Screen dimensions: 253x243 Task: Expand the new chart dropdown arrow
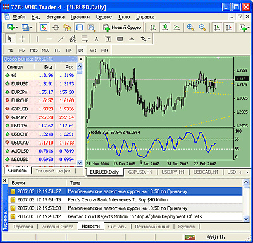[16, 28]
